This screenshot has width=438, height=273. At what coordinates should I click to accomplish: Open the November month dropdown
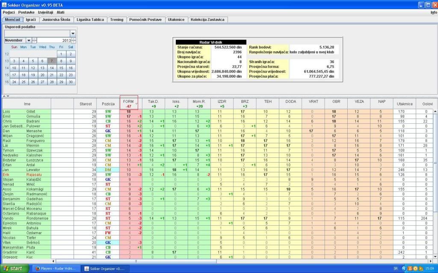tap(29, 41)
